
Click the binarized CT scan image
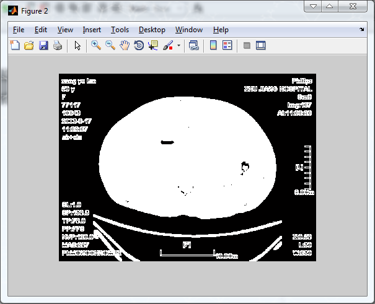[187, 167]
